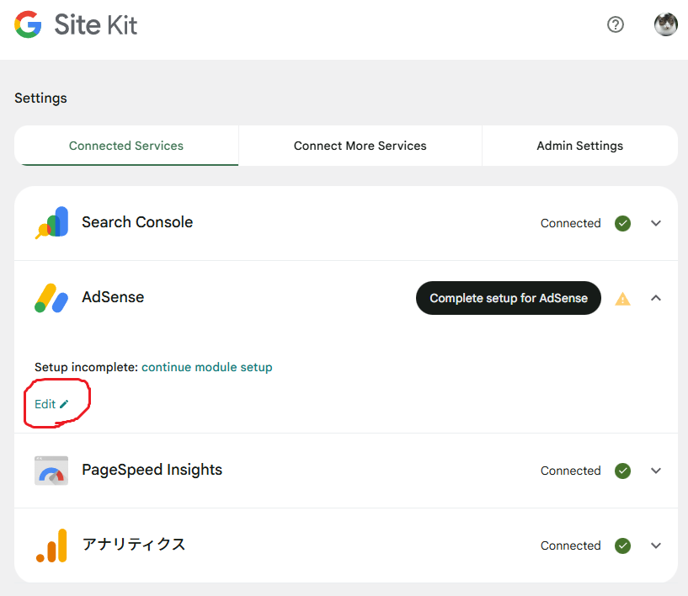Open the user account avatar
This screenshot has width=688, height=596.
pyautogui.click(x=665, y=25)
